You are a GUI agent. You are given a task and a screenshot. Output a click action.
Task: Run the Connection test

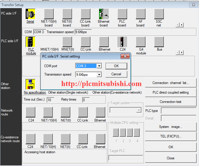(x=170, y=102)
